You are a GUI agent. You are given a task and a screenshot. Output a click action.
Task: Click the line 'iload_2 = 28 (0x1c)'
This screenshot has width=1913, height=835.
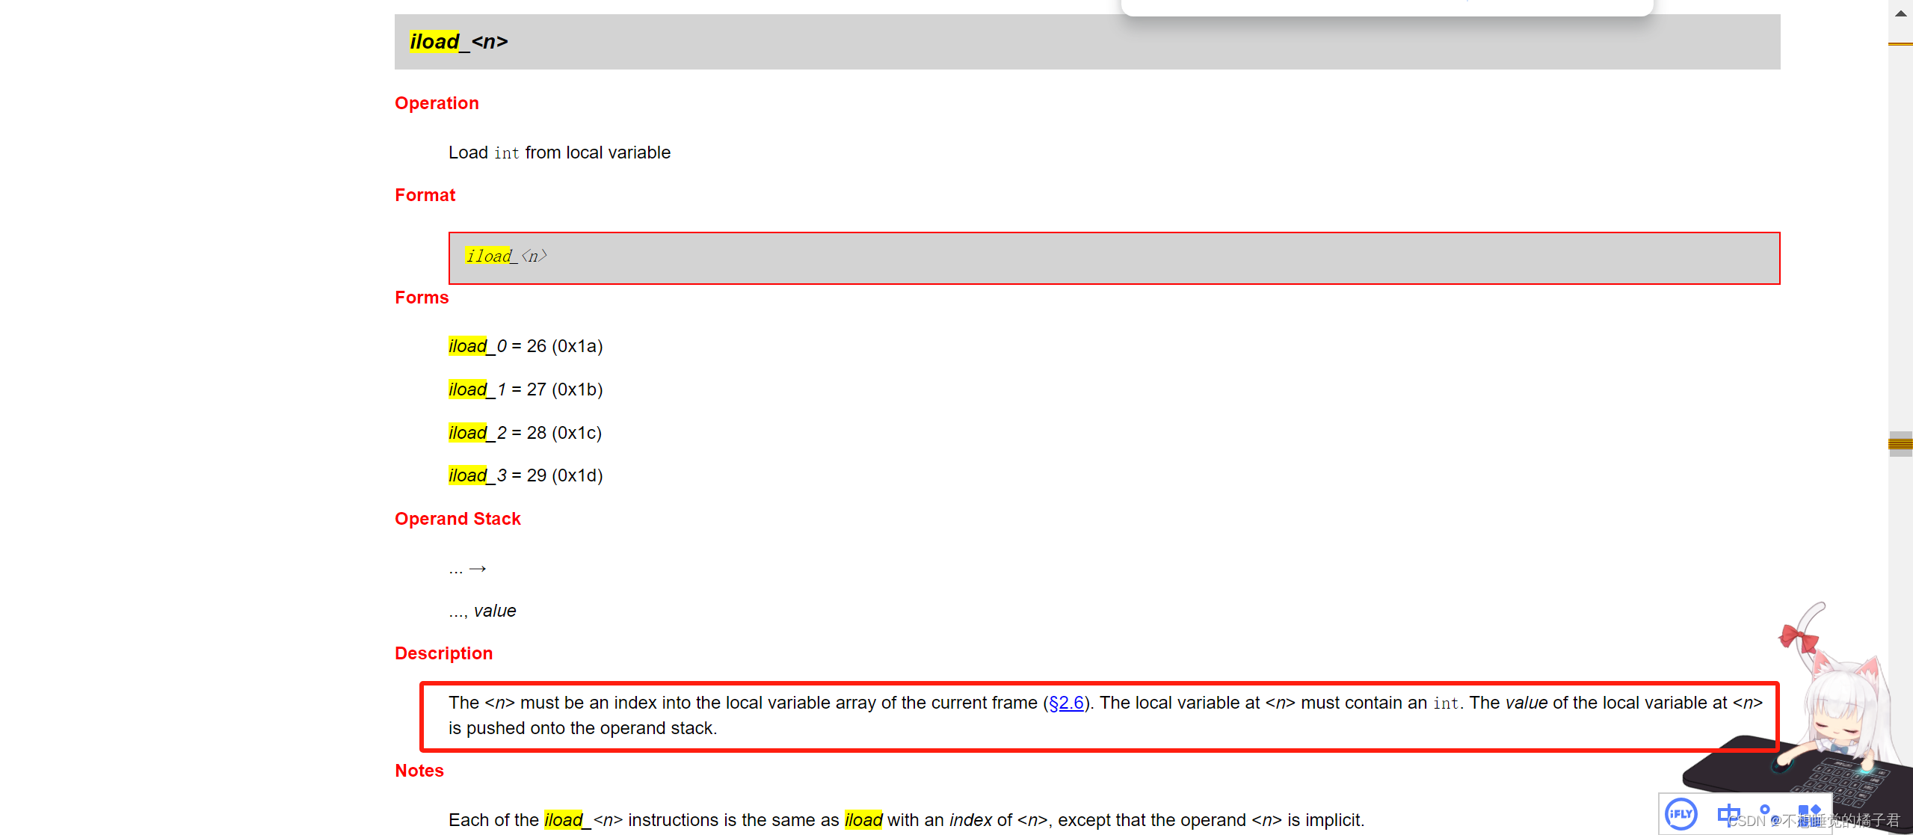(x=526, y=433)
